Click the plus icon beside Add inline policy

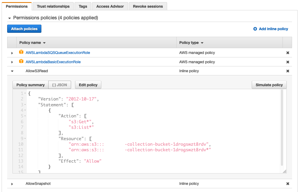255,29
